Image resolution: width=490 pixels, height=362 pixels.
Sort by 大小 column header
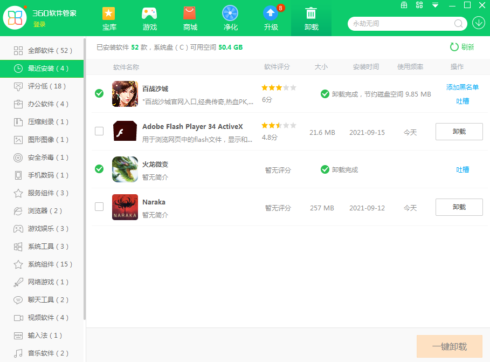pyautogui.click(x=321, y=67)
